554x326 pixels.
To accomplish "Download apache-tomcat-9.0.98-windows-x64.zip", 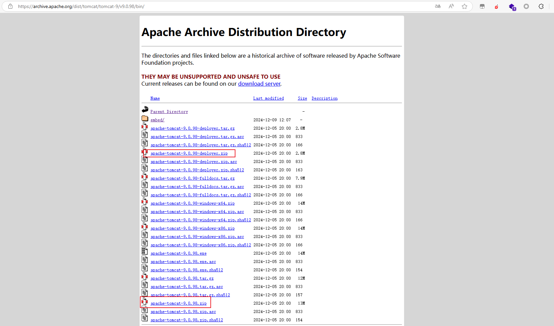I will pos(192,203).
